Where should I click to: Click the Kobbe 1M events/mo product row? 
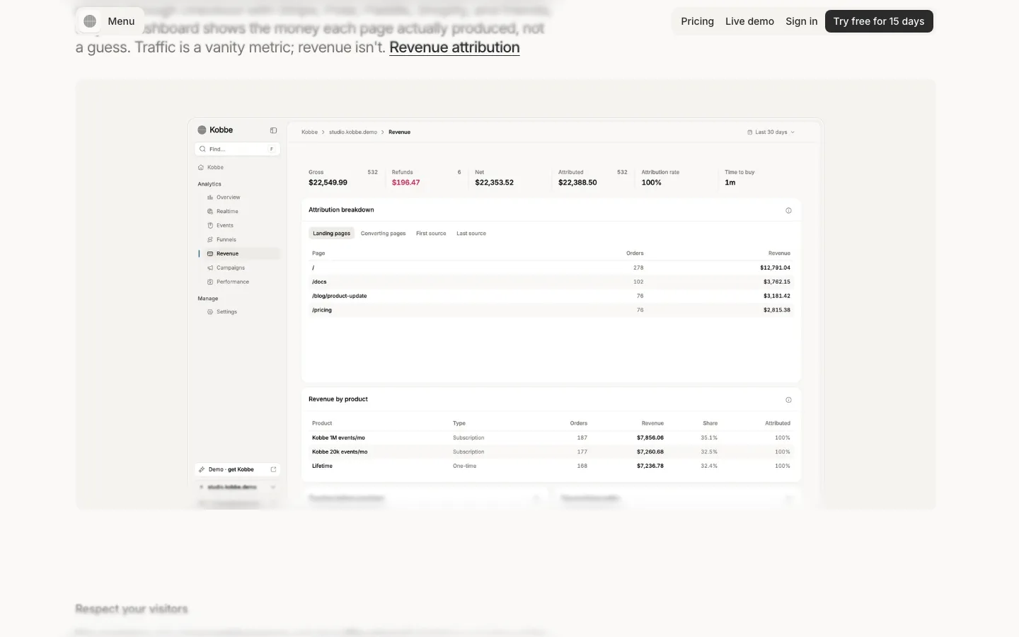click(551, 438)
